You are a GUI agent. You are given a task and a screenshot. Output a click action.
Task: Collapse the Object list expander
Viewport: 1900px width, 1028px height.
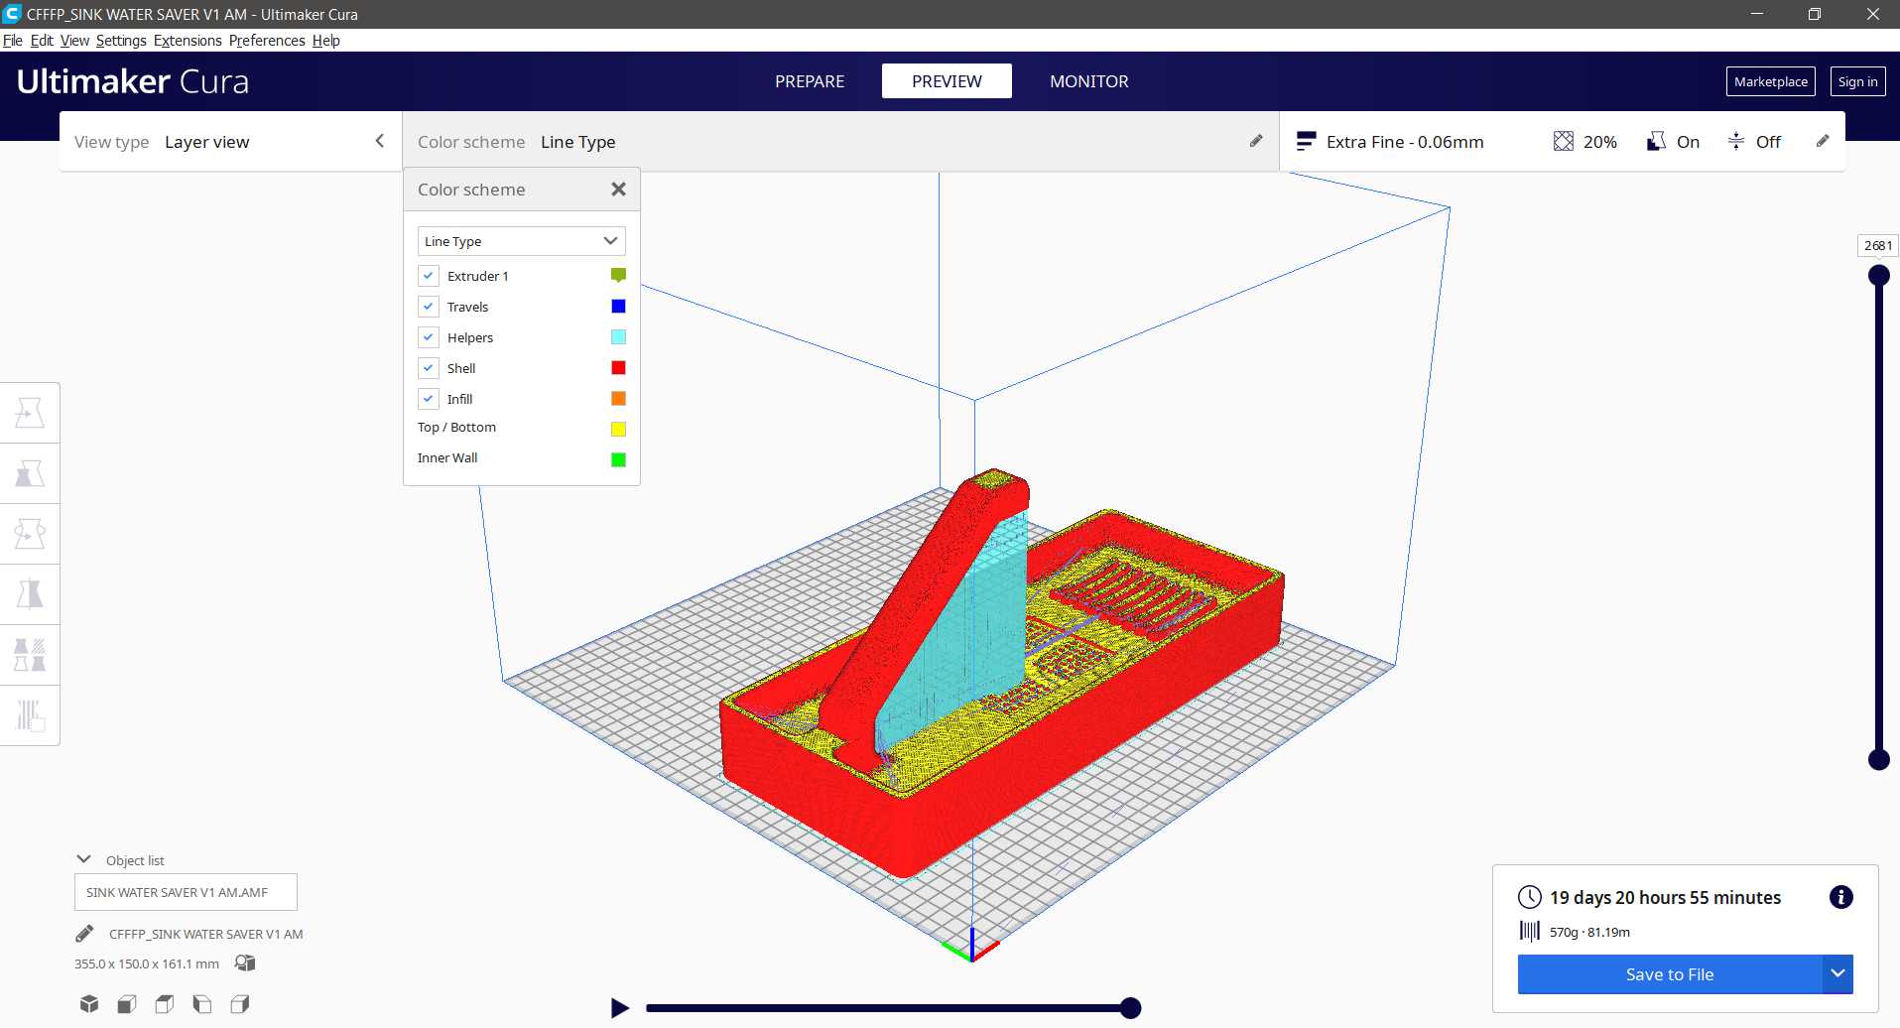pos(84,859)
